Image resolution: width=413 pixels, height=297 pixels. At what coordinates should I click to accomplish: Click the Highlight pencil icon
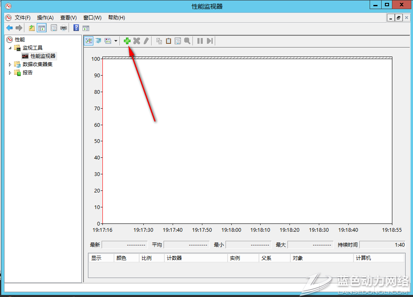coord(146,41)
